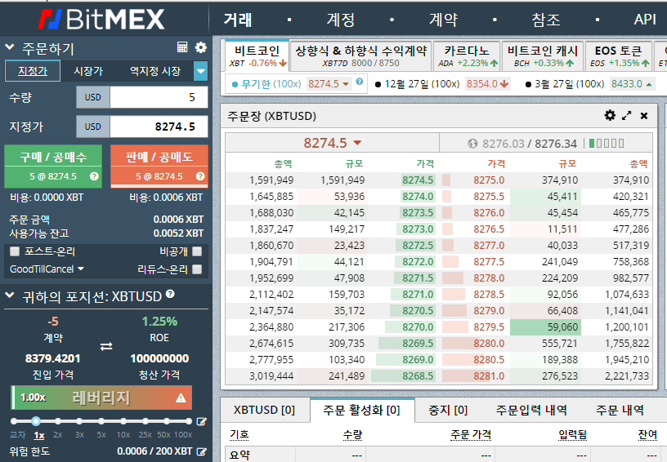Edit risk limit pencil icon
The image size is (667, 462).
[202, 451]
